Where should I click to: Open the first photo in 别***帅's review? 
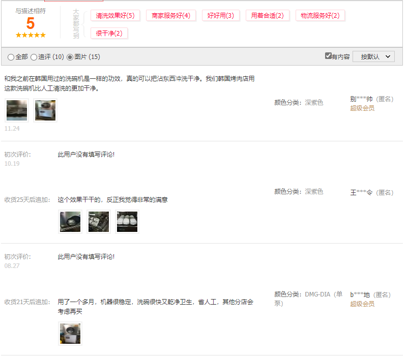pyautogui.click(x=16, y=110)
